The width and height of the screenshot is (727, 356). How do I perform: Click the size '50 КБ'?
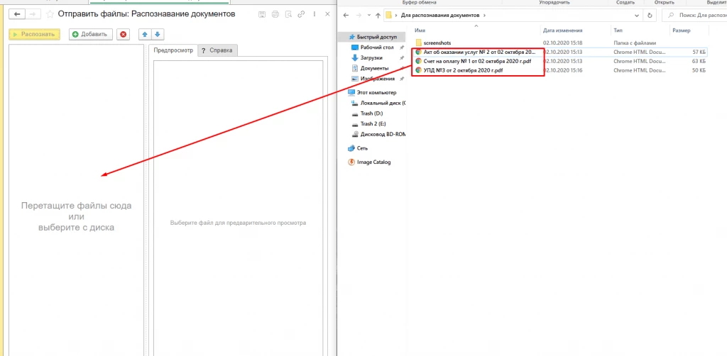click(699, 70)
